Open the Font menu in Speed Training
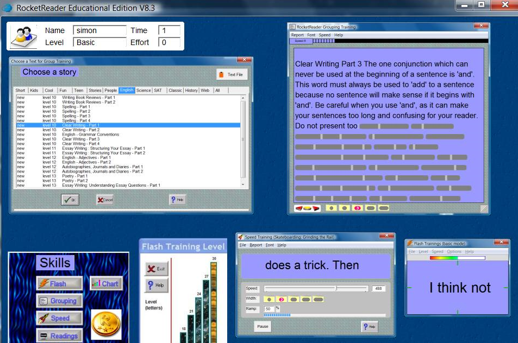 coord(270,245)
